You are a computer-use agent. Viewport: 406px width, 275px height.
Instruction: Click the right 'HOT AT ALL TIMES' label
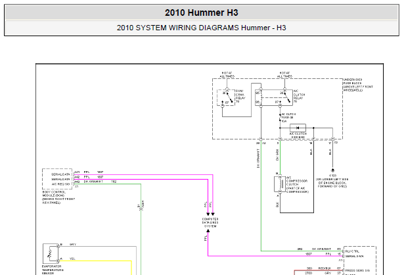[284, 74]
